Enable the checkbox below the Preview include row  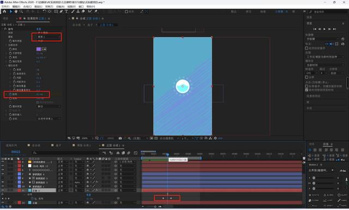[x=306, y=48]
